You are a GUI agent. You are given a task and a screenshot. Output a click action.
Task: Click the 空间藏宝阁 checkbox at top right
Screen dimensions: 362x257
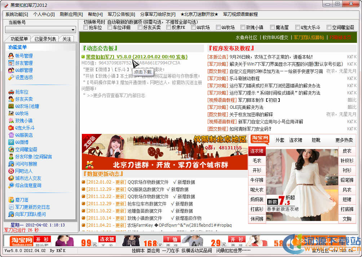(x=329, y=27)
